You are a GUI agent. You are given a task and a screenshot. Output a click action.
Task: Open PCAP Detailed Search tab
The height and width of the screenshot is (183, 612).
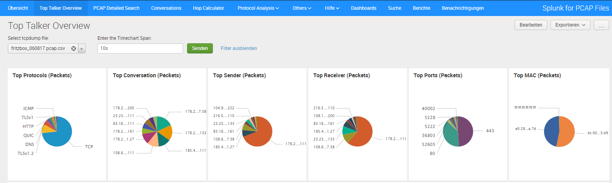pyautogui.click(x=116, y=8)
